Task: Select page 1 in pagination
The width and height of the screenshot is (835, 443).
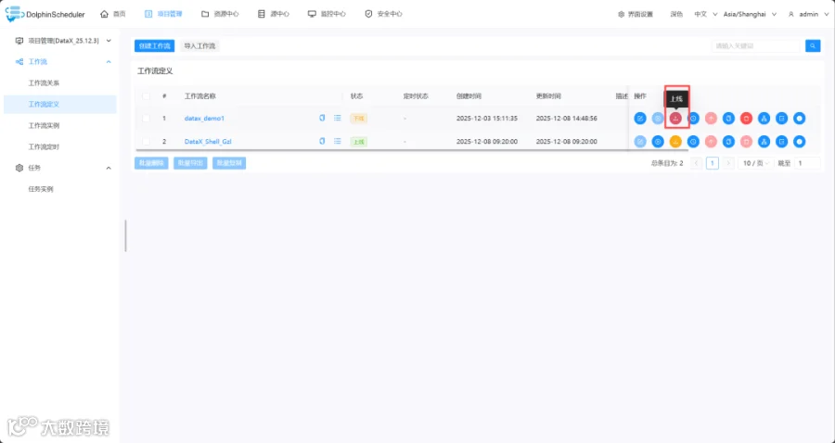Action: click(x=713, y=163)
